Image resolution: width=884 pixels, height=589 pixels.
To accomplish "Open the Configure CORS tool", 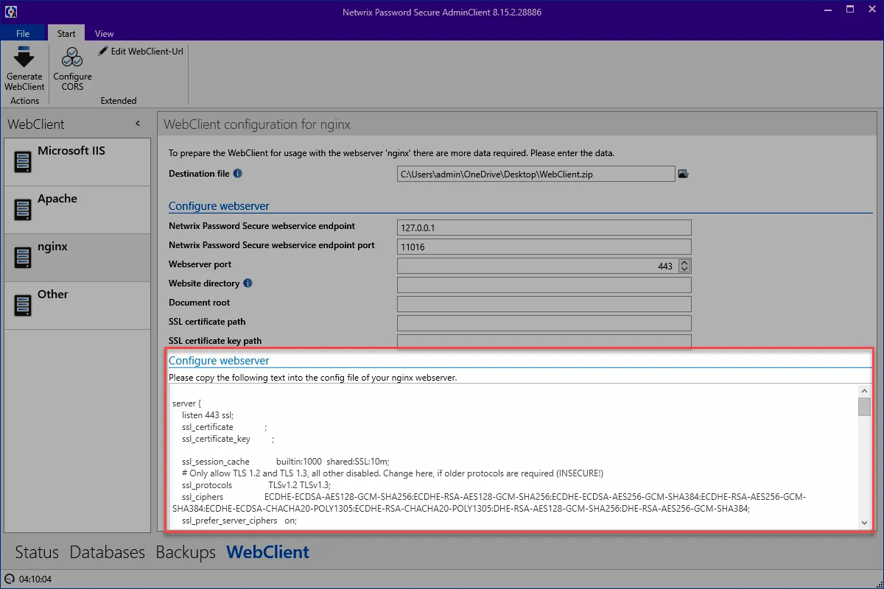I will click(72, 69).
